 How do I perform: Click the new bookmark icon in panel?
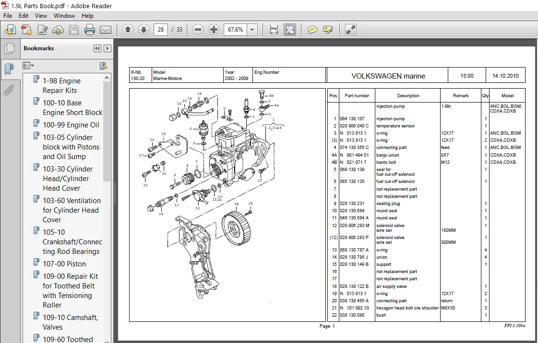[x=103, y=66]
